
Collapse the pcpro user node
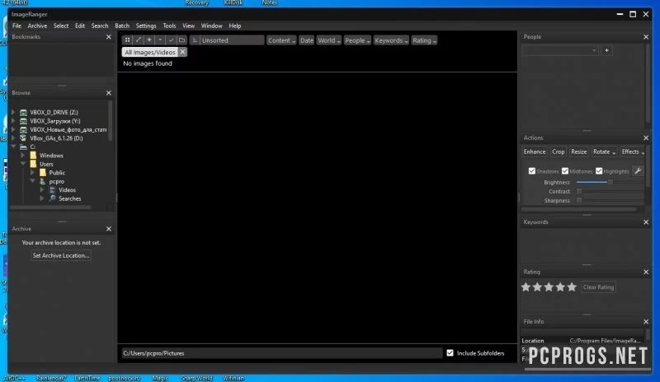click(33, 181)
